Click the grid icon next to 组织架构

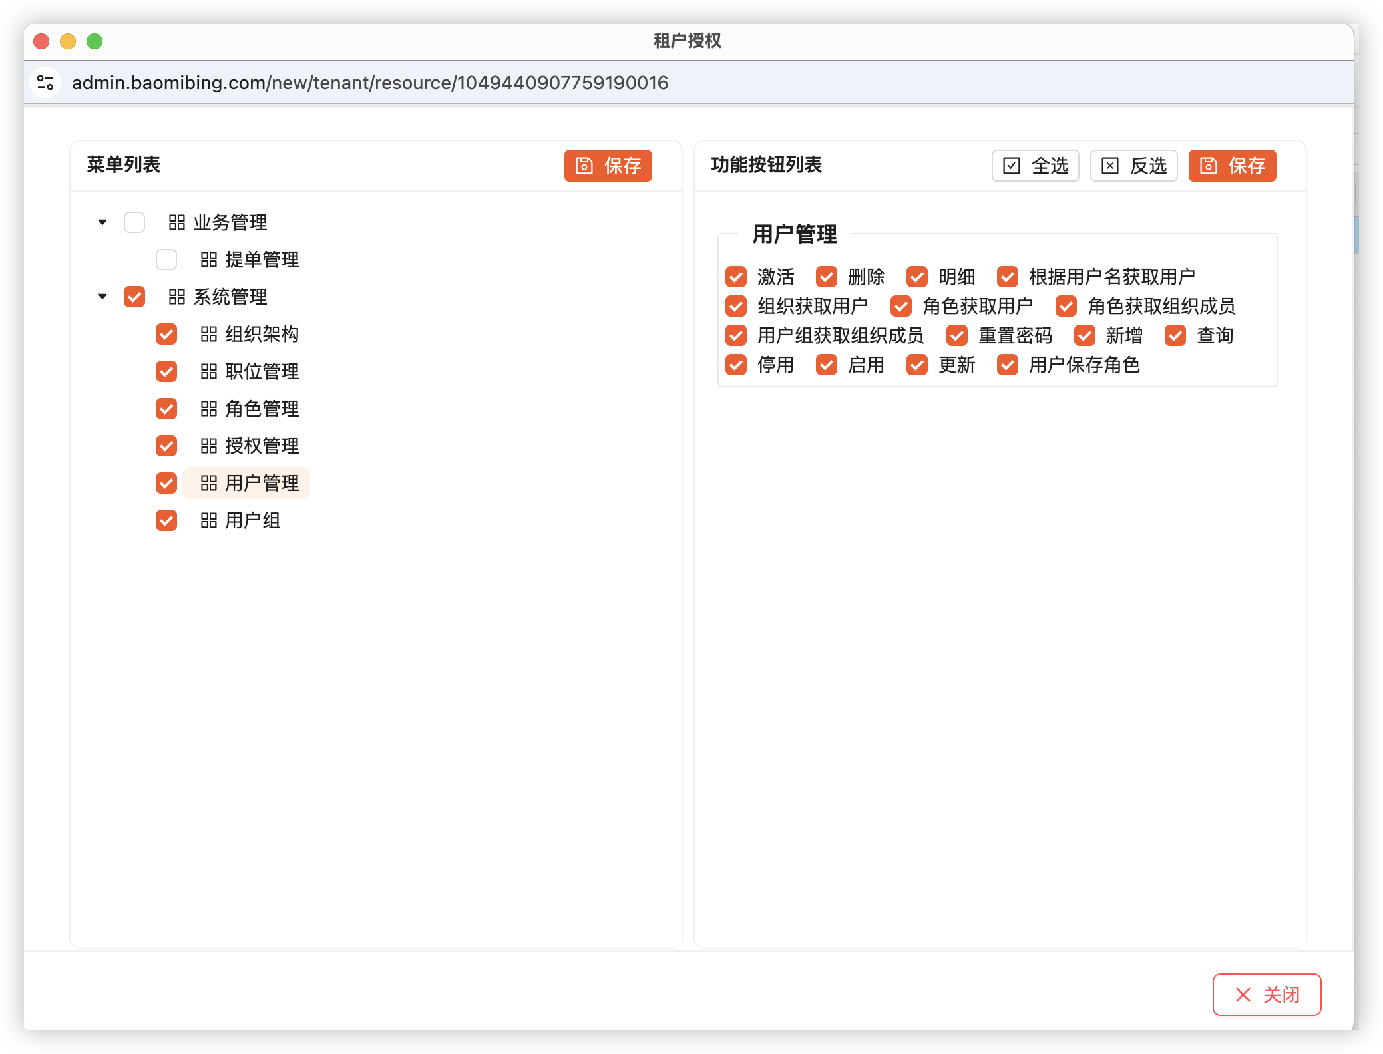[x=208, y=334]
